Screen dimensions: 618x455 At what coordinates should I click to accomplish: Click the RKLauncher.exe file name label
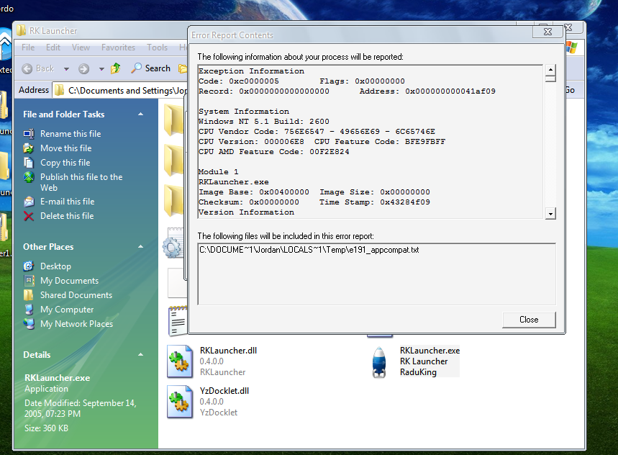[x=430, y=351]
